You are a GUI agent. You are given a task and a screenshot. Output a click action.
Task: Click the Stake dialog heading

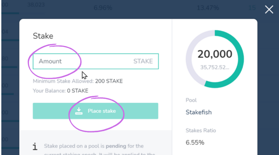point(43,36)
